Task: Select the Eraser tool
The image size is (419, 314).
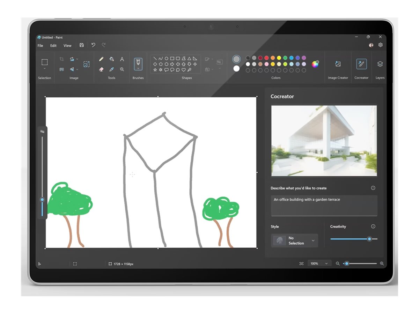Action: [x=101, y=69]
